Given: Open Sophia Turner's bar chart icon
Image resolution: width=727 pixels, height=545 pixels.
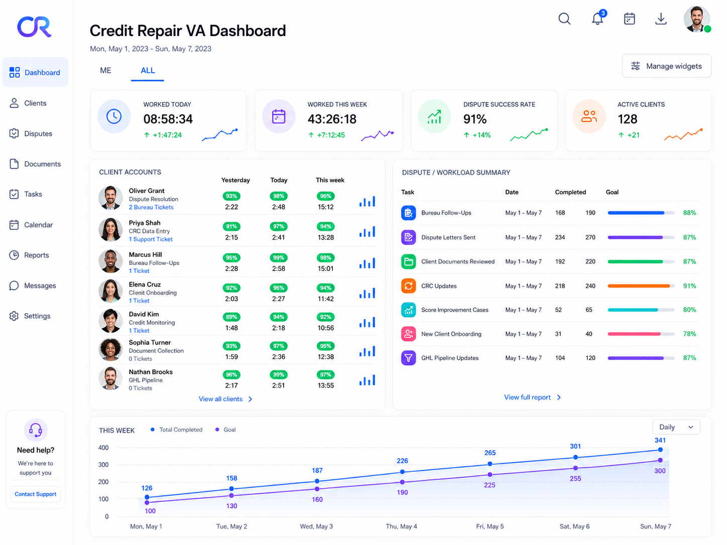Looking at the screenshot, I should coord(367,351).
